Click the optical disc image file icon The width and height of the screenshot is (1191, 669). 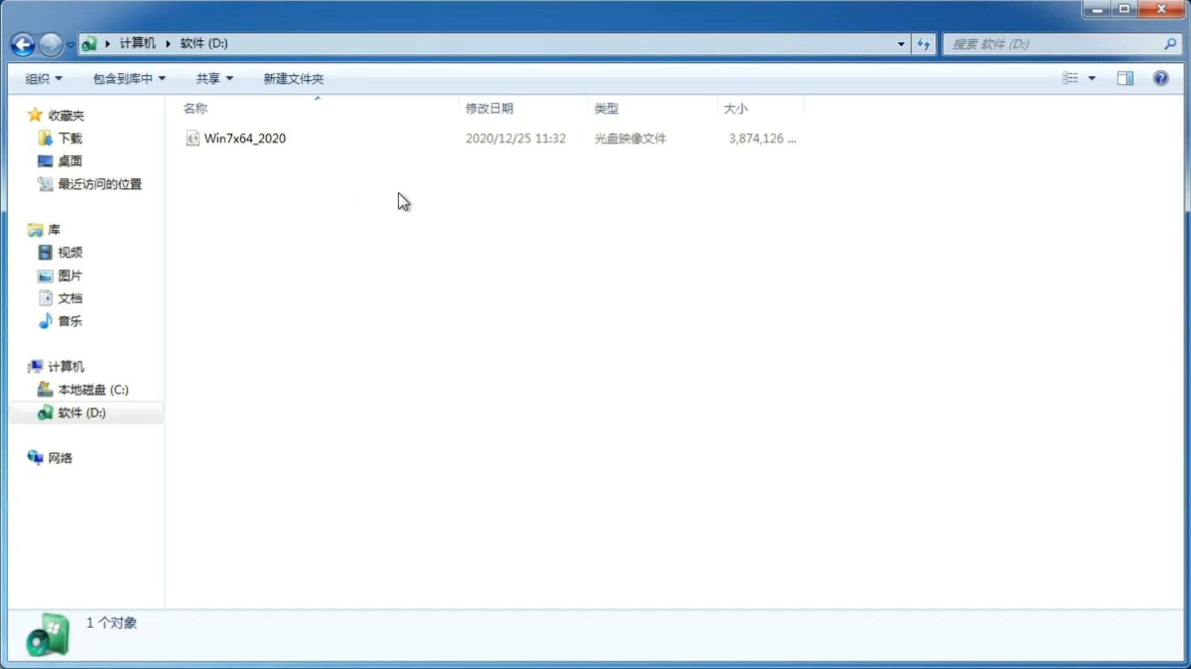(193, 138)
